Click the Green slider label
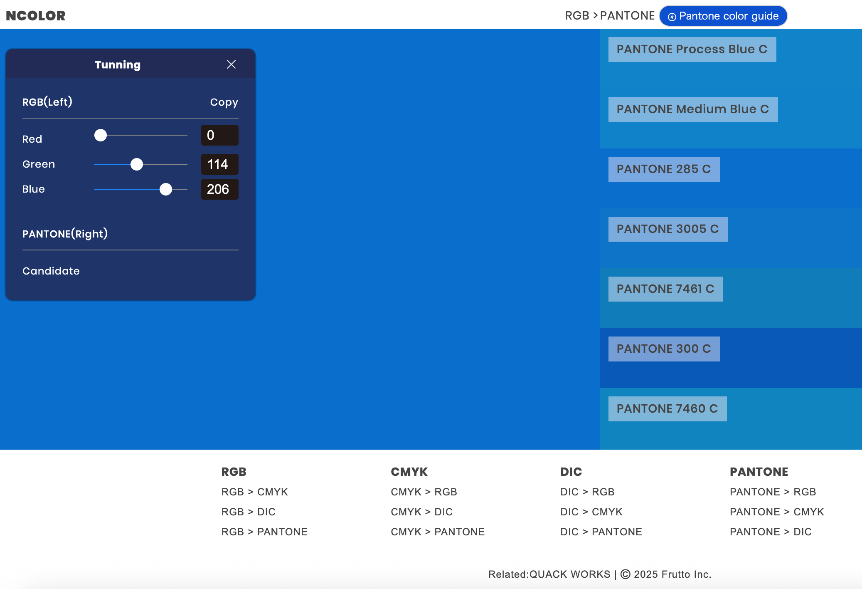The height and width of the screenshot is (589, 862). (39, 164)
